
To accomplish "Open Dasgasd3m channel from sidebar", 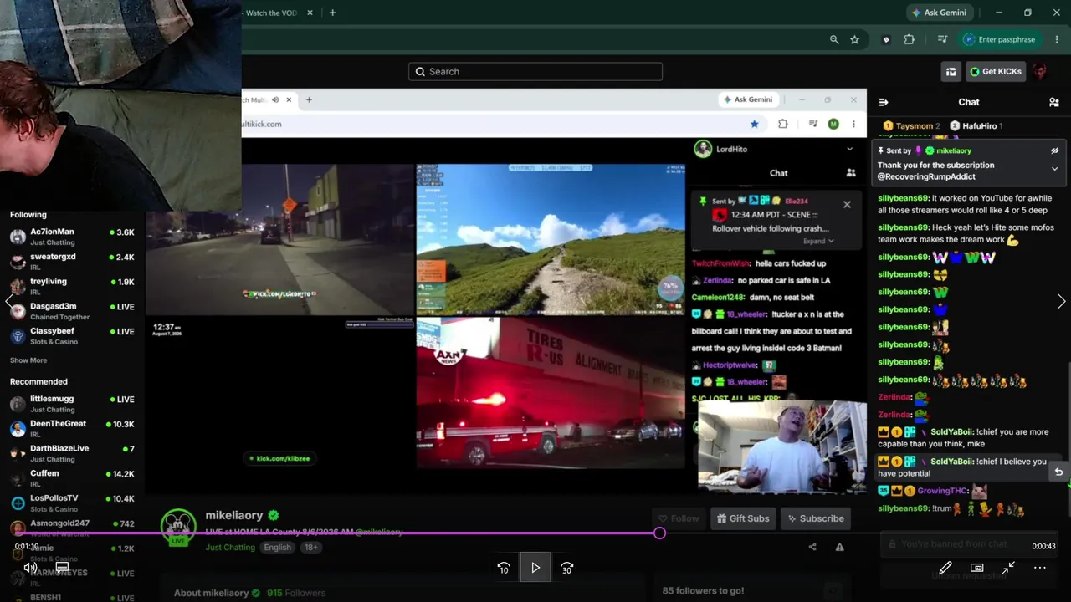I will (72, 311).
